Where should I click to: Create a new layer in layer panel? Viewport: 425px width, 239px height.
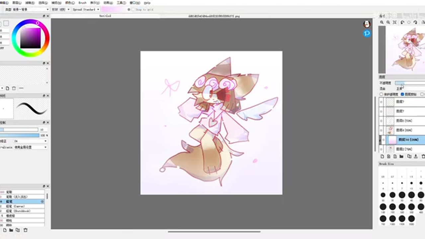(x=382, y=156)
